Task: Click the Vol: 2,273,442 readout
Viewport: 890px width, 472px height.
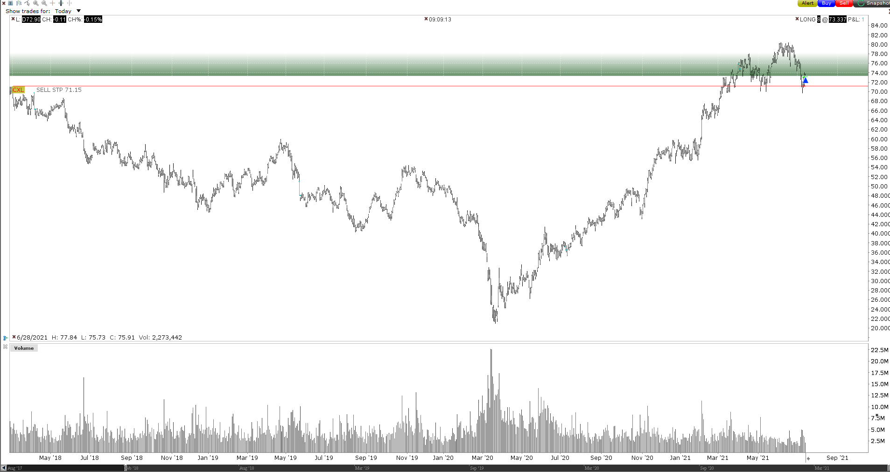Action: [160, 337]
